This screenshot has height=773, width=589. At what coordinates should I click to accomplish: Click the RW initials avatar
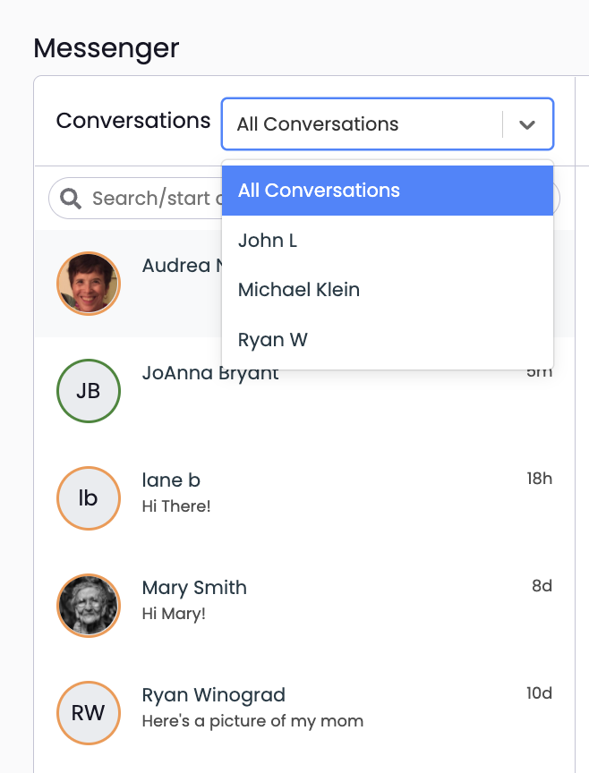coord(89,713)
